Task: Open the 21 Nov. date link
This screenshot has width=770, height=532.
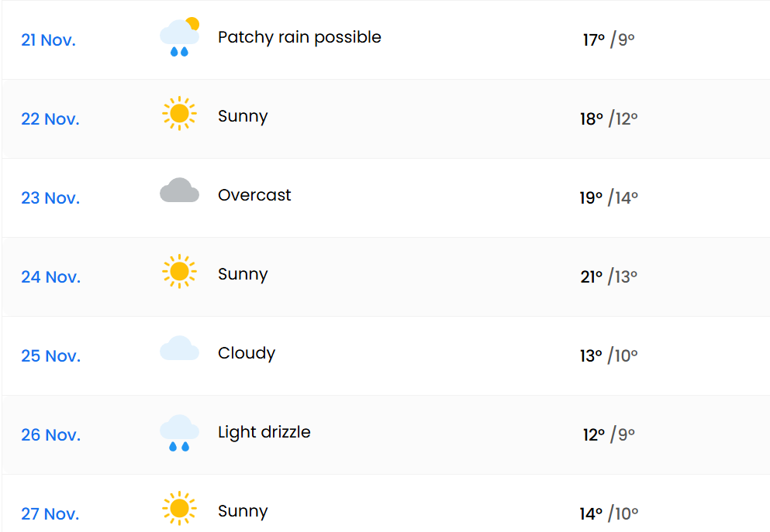Action: point(48,40)
